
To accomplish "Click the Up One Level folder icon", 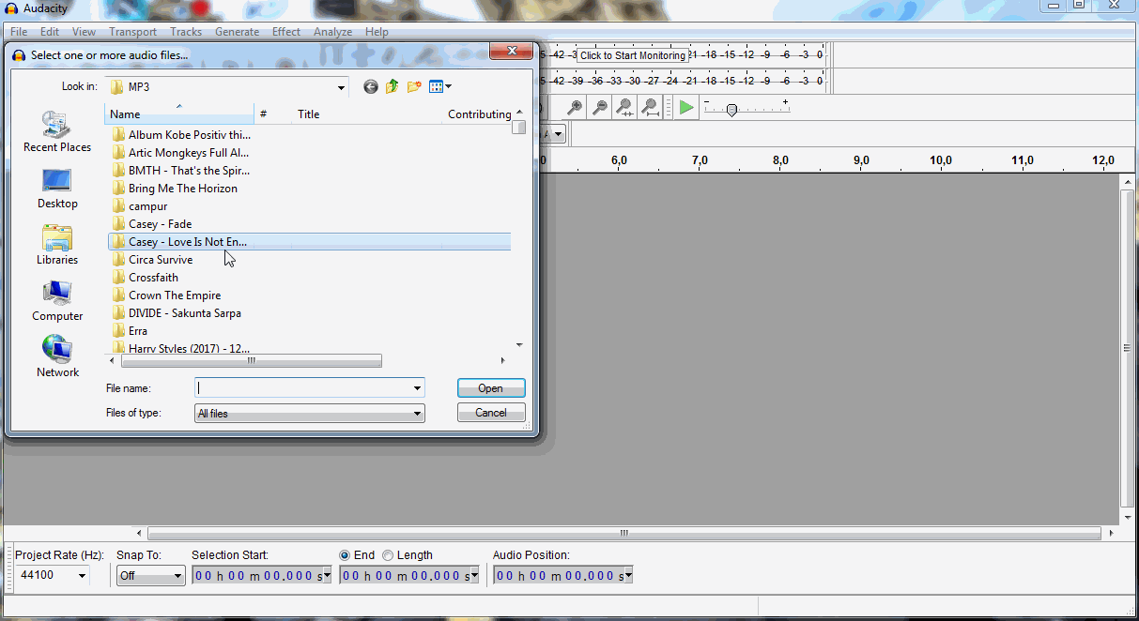I will (x=392, y=86).
